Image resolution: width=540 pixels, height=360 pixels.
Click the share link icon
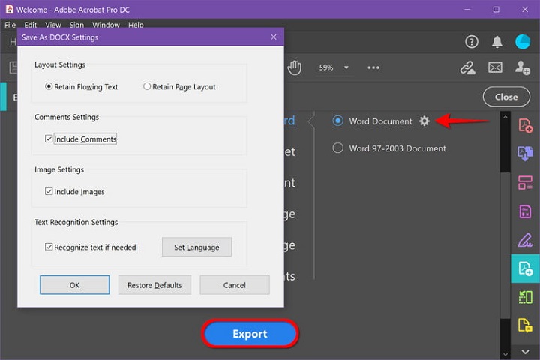point(467,67)
